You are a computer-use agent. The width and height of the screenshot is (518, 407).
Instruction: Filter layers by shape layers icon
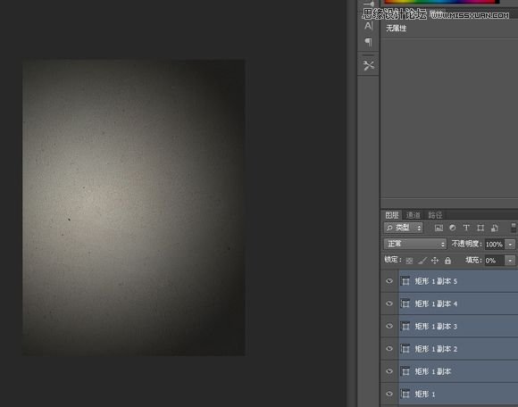pyautogui.click(x=480, y=228)
